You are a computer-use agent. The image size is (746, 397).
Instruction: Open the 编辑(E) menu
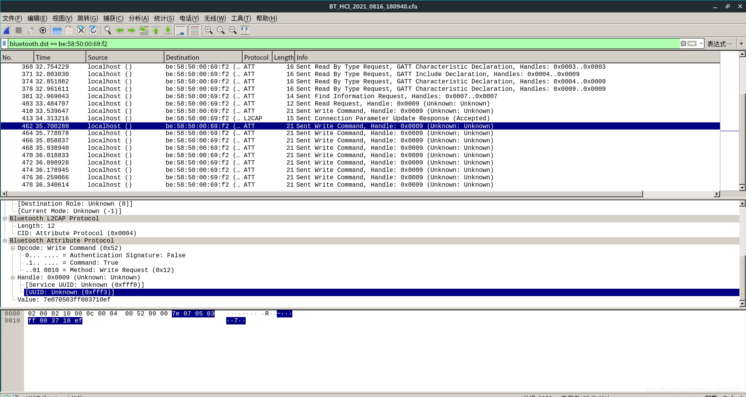(x=37, y=18)
